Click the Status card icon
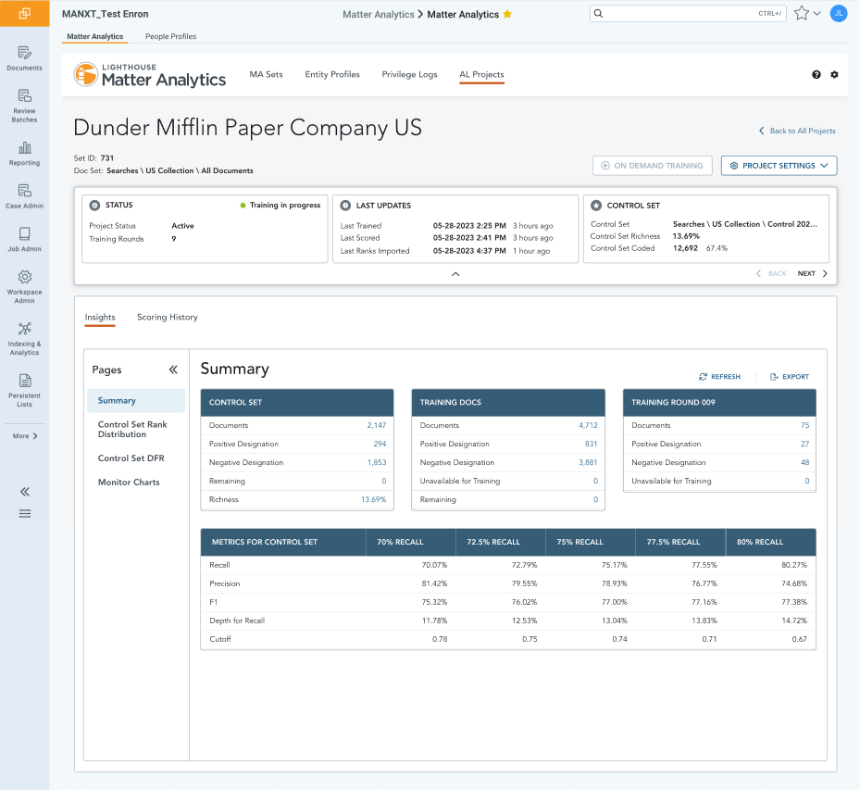Screen dimensions: 860x790 click(x=94, y=206)
